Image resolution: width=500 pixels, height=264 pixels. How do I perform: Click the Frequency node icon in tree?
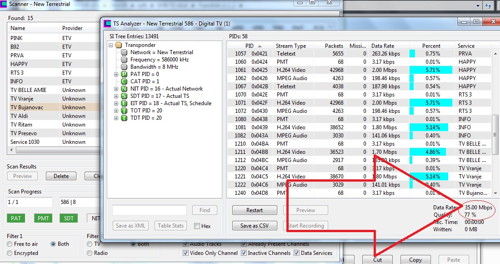click(124, 60)
